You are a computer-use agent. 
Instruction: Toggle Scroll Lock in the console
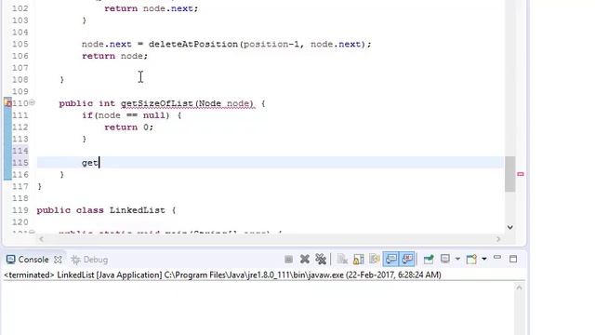pos(359,260)
